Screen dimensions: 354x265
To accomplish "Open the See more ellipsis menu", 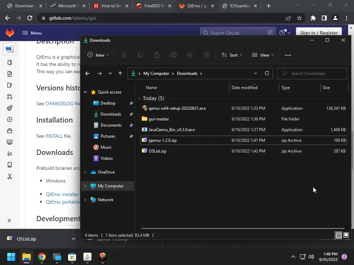I will click(288, 55).
